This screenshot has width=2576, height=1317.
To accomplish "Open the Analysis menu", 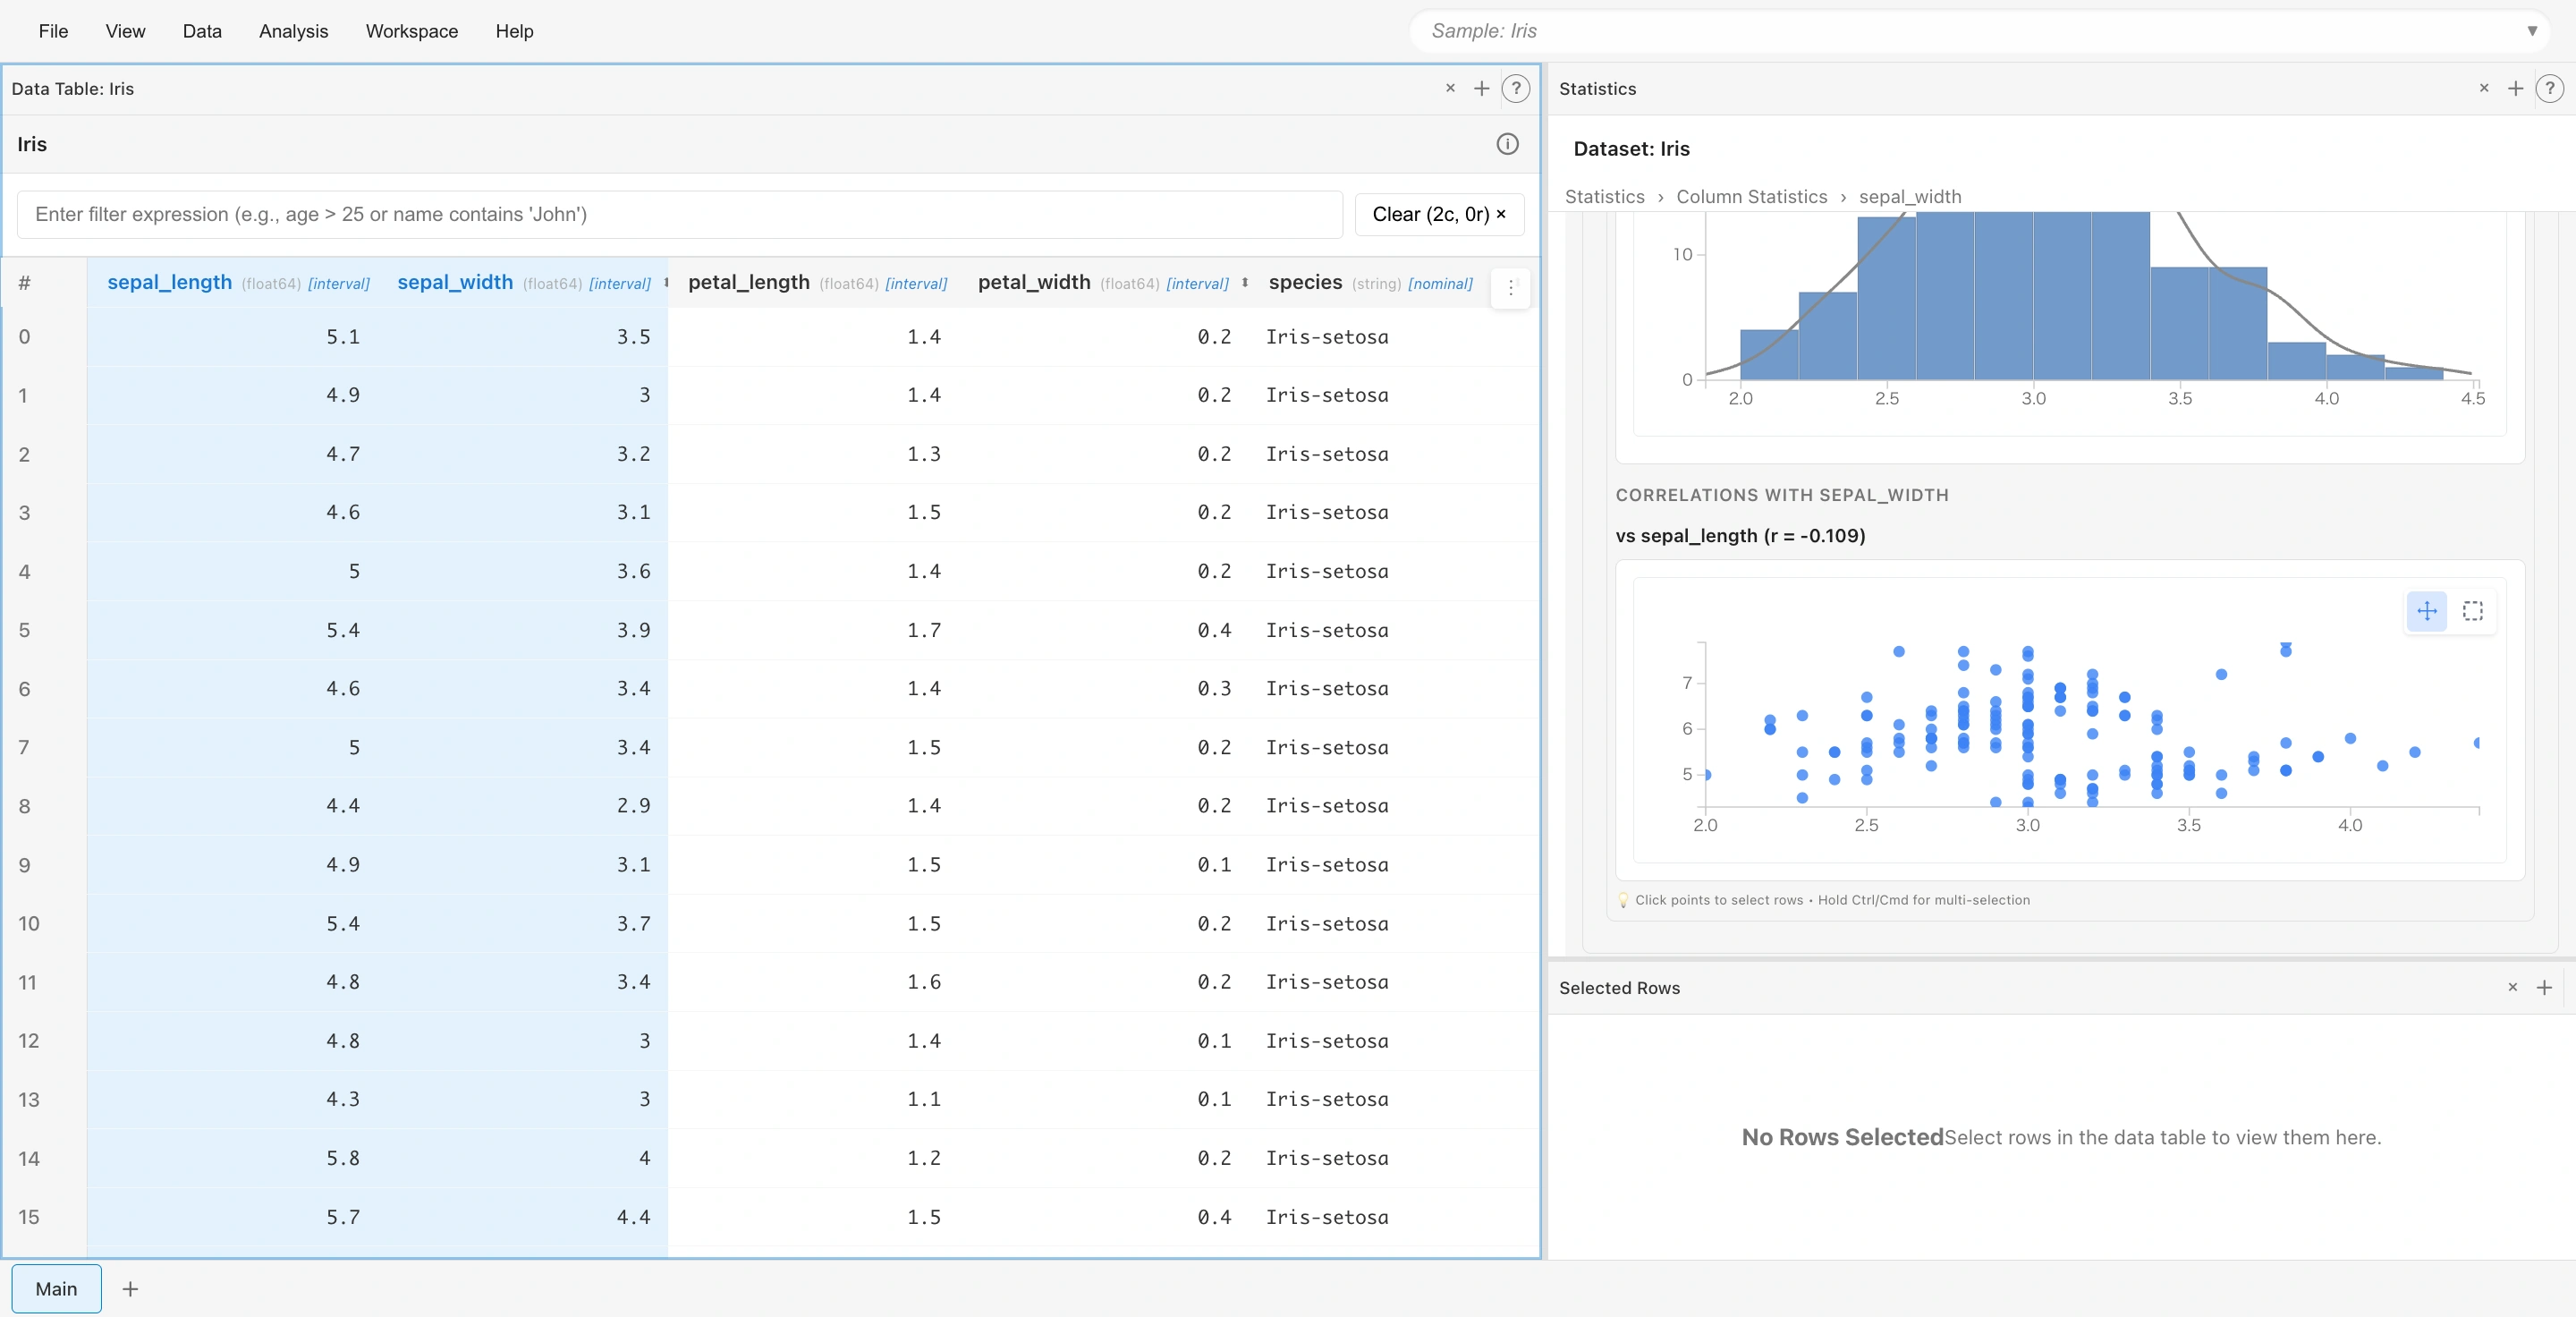I will pyautogui.click(x=293, y=31).
